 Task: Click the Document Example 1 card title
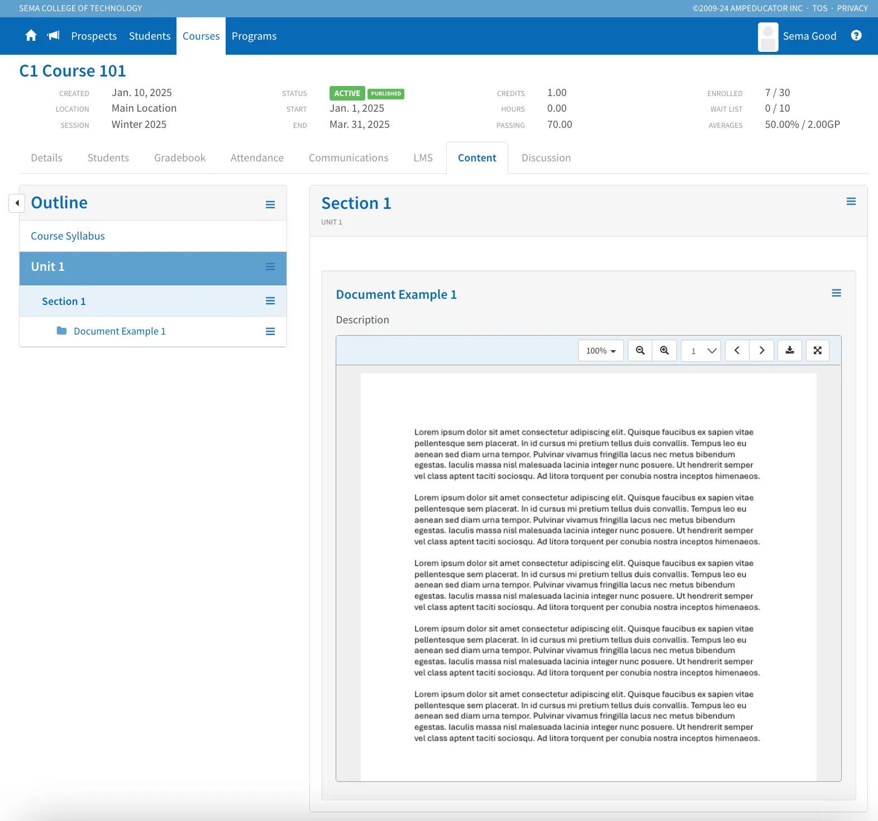click(397, 294)
